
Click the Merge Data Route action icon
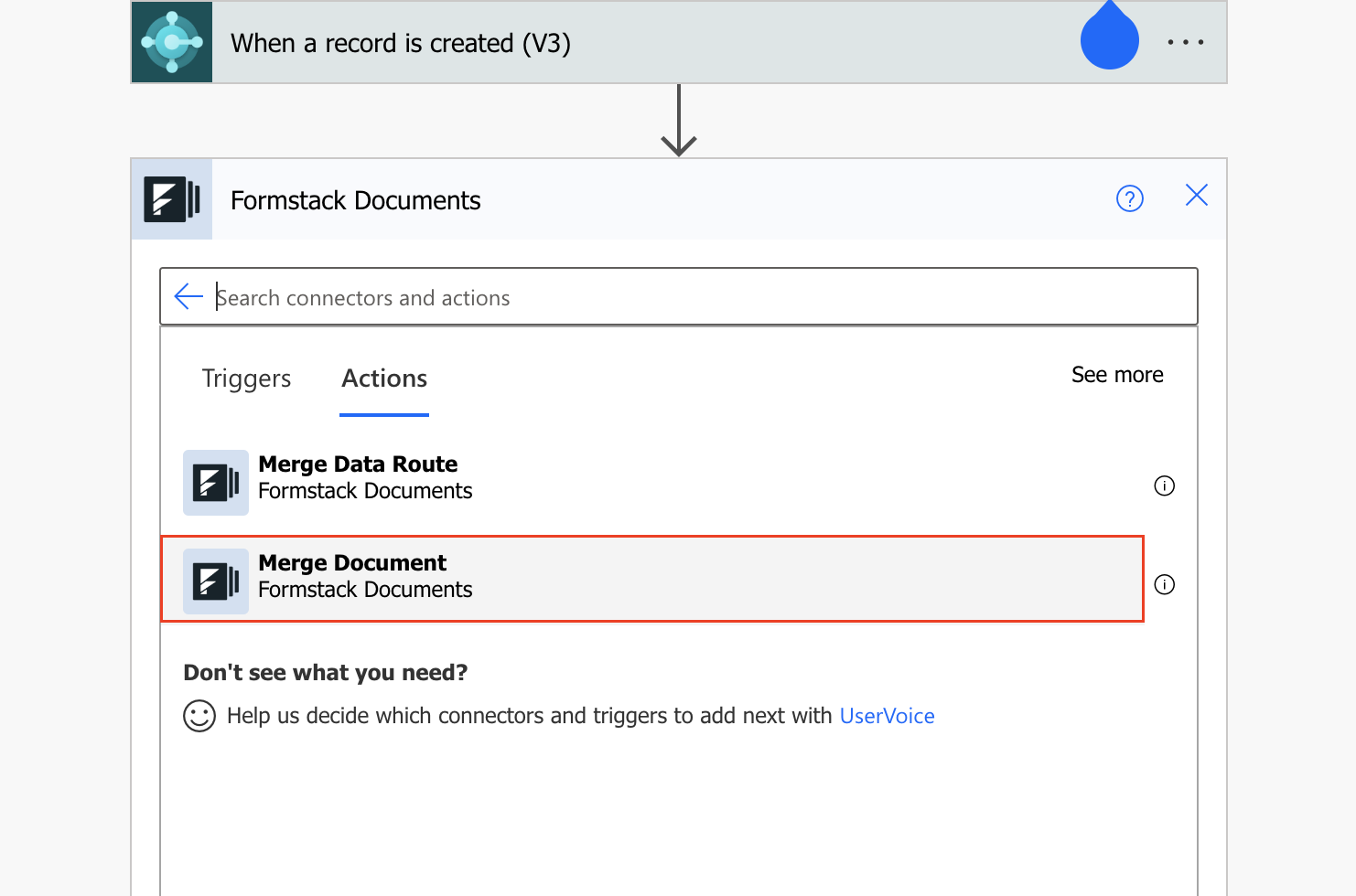click(x=216, y=483)
